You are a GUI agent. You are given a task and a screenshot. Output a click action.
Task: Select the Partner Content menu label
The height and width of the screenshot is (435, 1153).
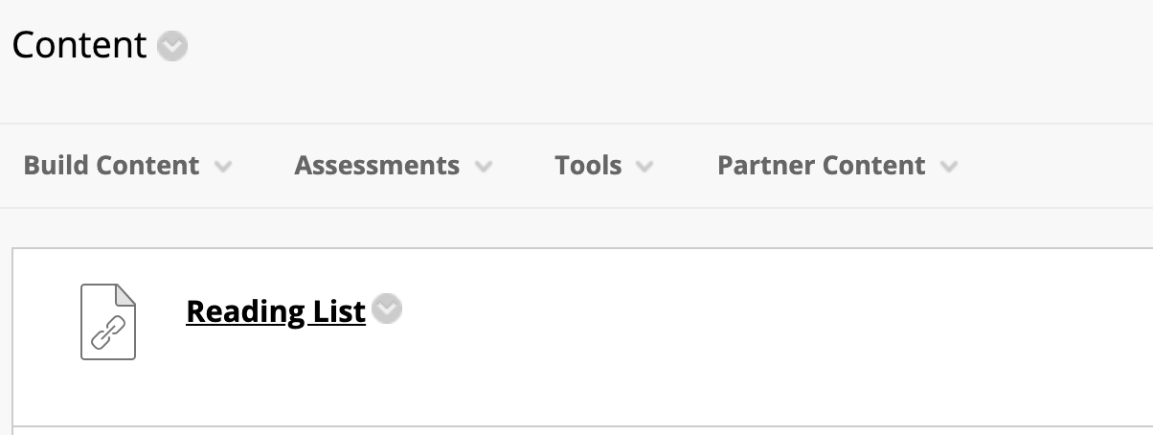[821, 166]
